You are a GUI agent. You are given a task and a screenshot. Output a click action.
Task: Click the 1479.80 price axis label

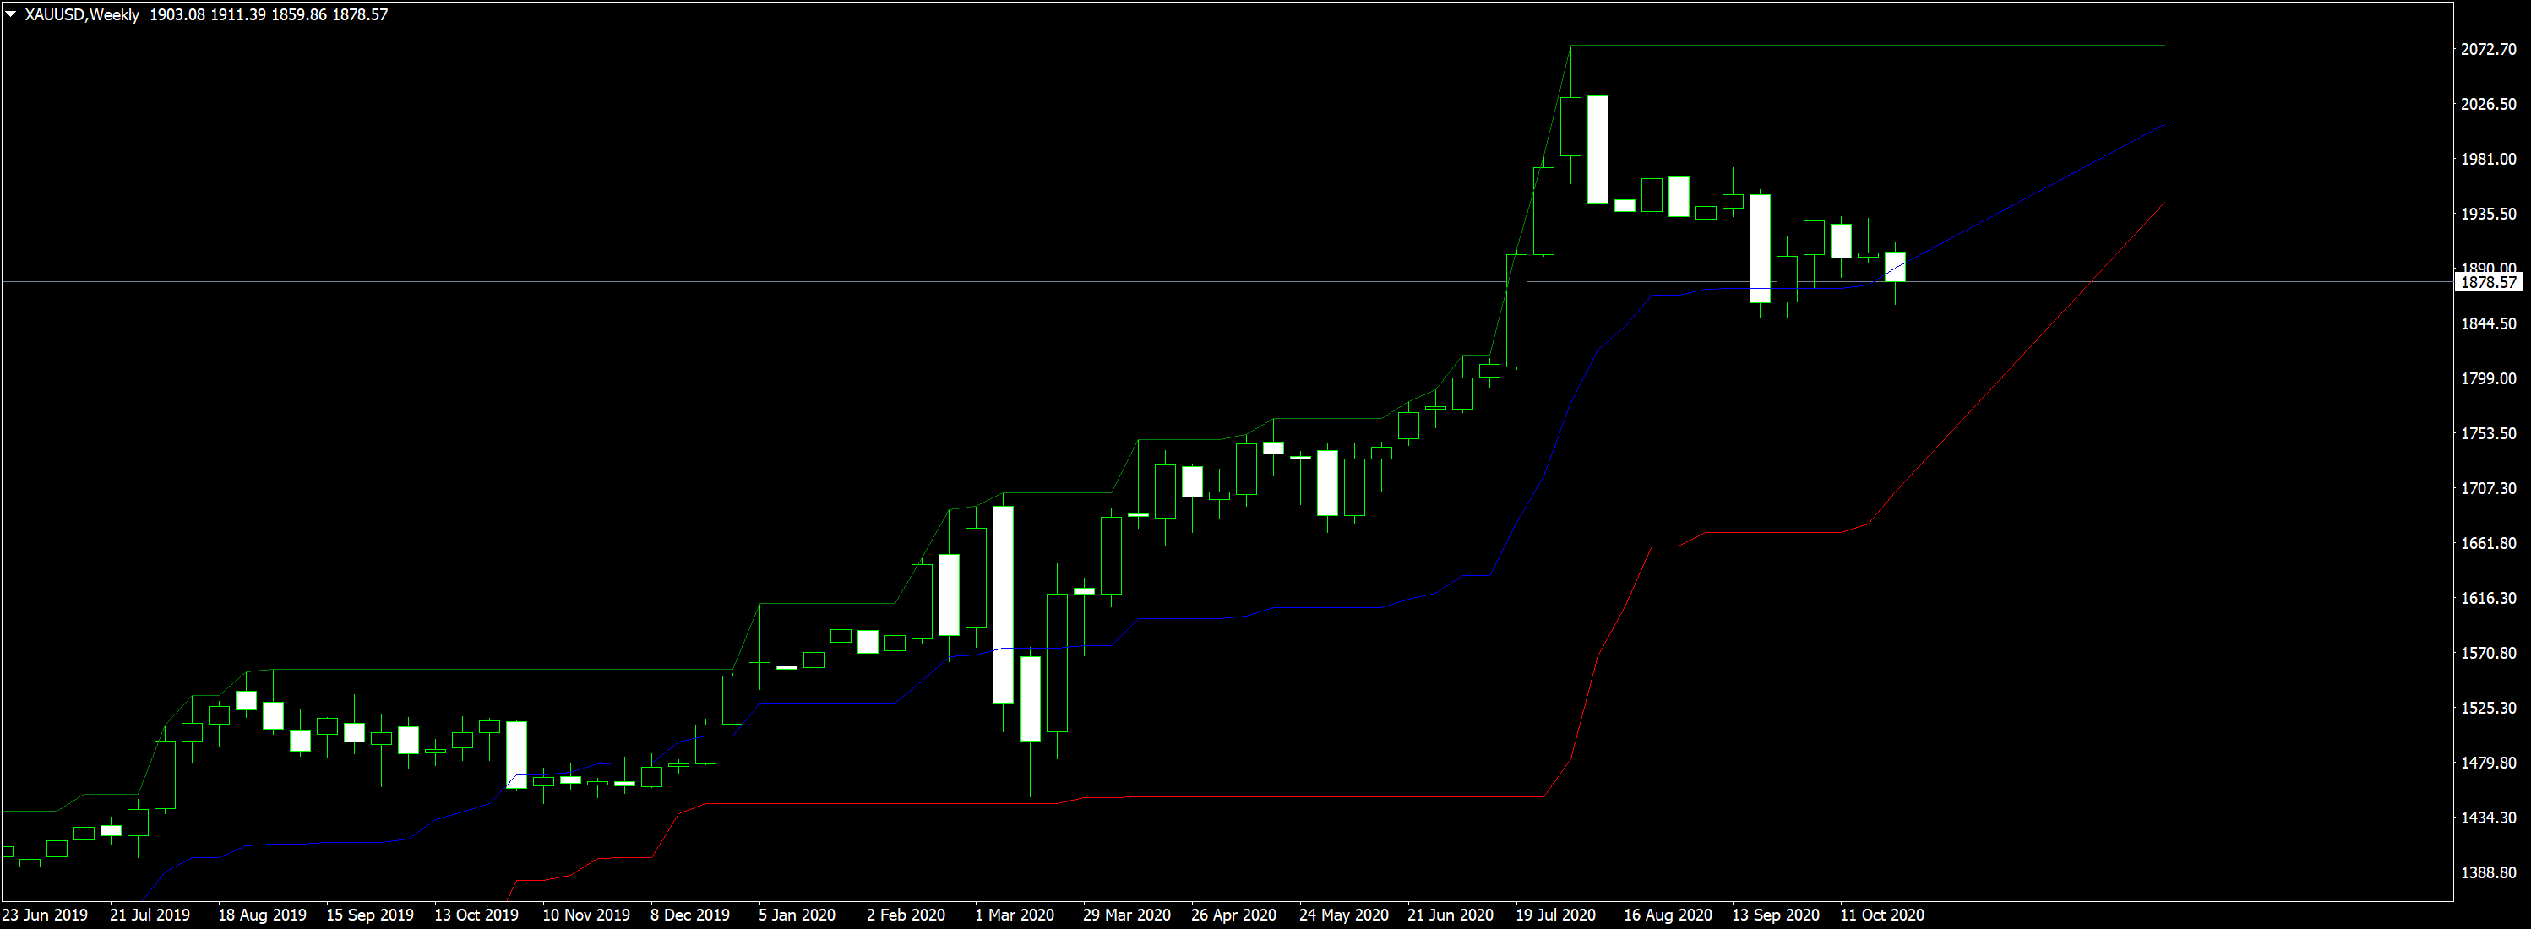click(x=2489, y=763)
